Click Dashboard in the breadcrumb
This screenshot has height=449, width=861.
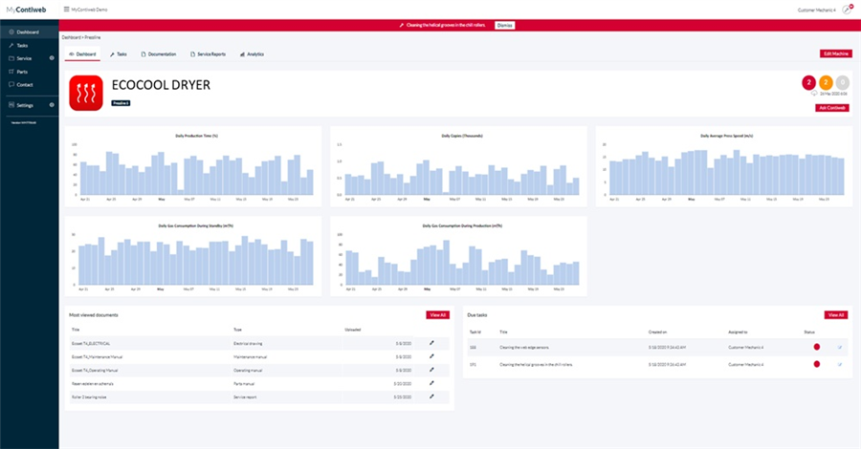point(71,37)
